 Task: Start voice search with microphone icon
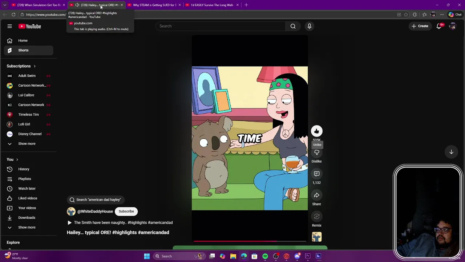310,26
